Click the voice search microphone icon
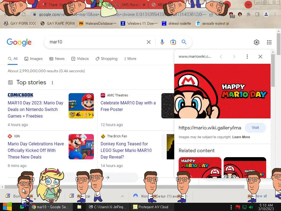The width and height of the screenshot is (281, 211). click(162, 42)
